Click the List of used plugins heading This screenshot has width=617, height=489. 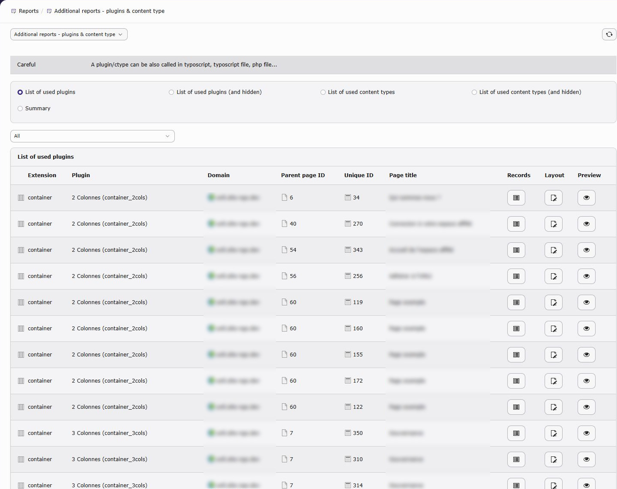tap(46, 157)
